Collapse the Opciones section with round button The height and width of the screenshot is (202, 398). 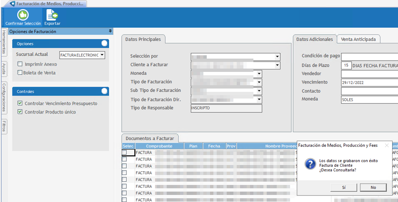[104, 44]
